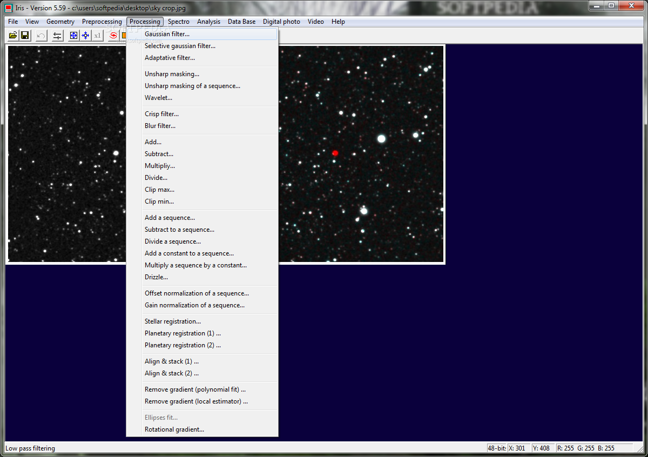
Task: Click the red star in the sky image
Action: point(335,153)
